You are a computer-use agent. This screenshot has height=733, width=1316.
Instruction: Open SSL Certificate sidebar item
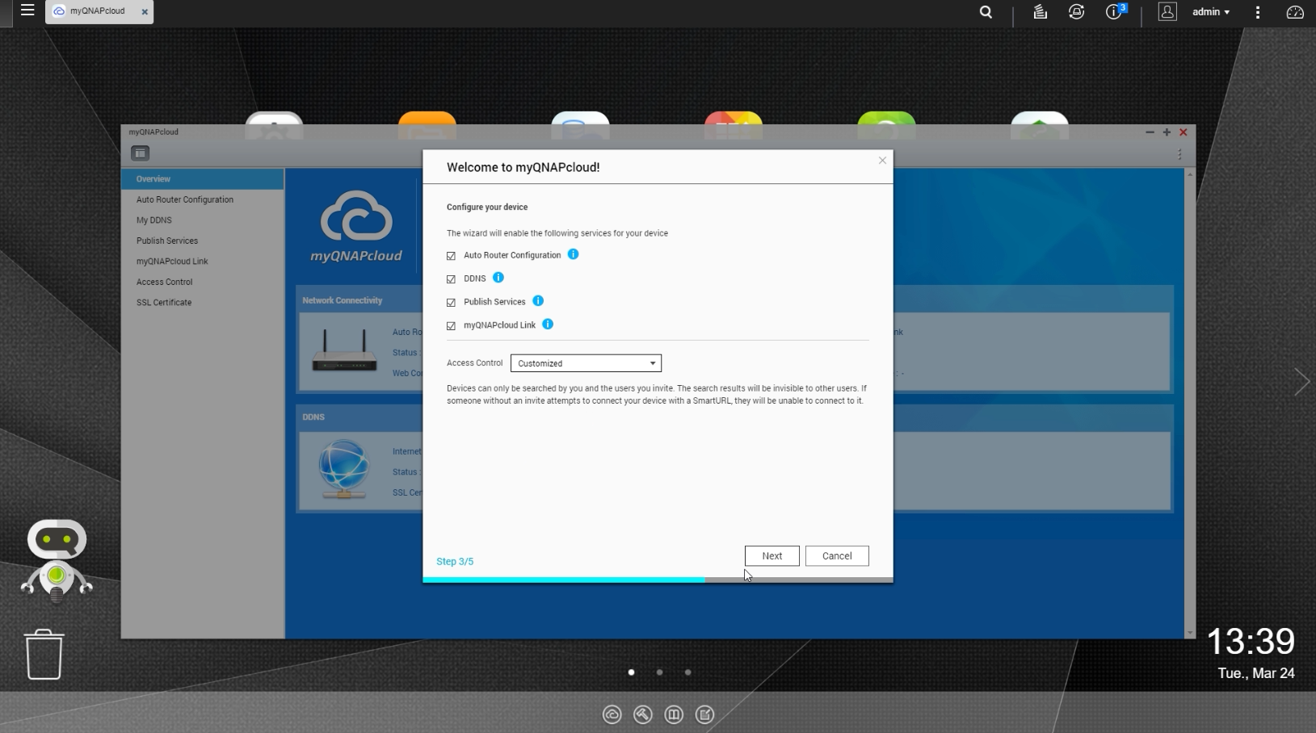click(203, 303)
